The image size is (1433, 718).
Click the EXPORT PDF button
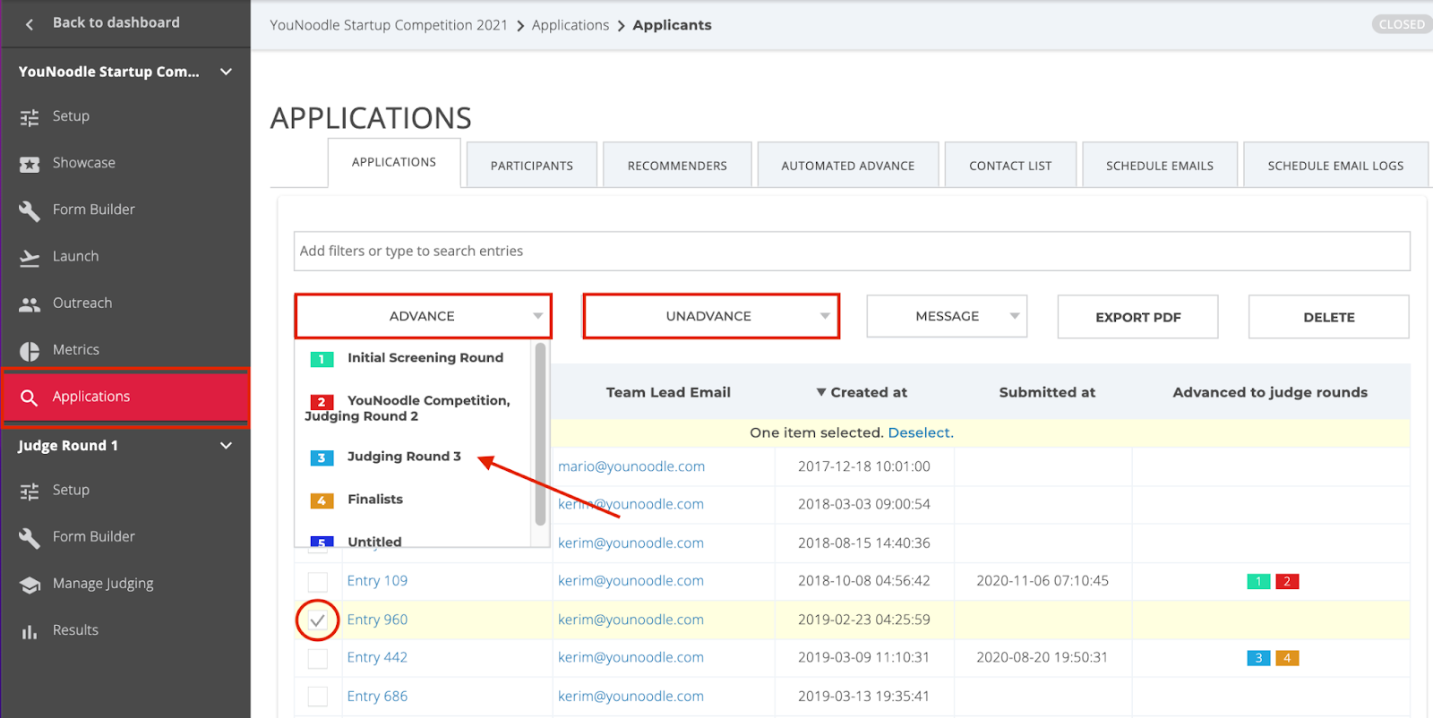(1137, 317)
